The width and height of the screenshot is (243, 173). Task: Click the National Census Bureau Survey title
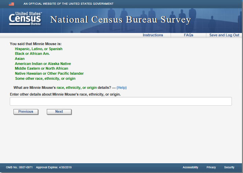tap(120, 20)
